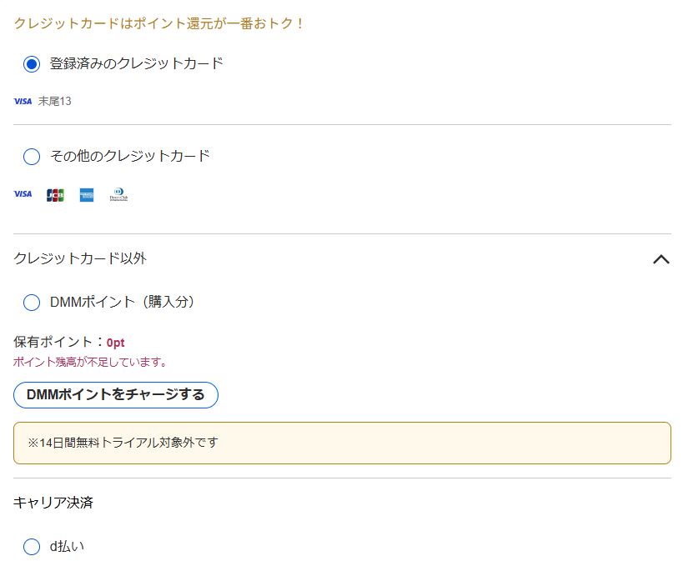
Task: Click the VISA icon beside 末尾13
Action: click(x=23, y=102)
